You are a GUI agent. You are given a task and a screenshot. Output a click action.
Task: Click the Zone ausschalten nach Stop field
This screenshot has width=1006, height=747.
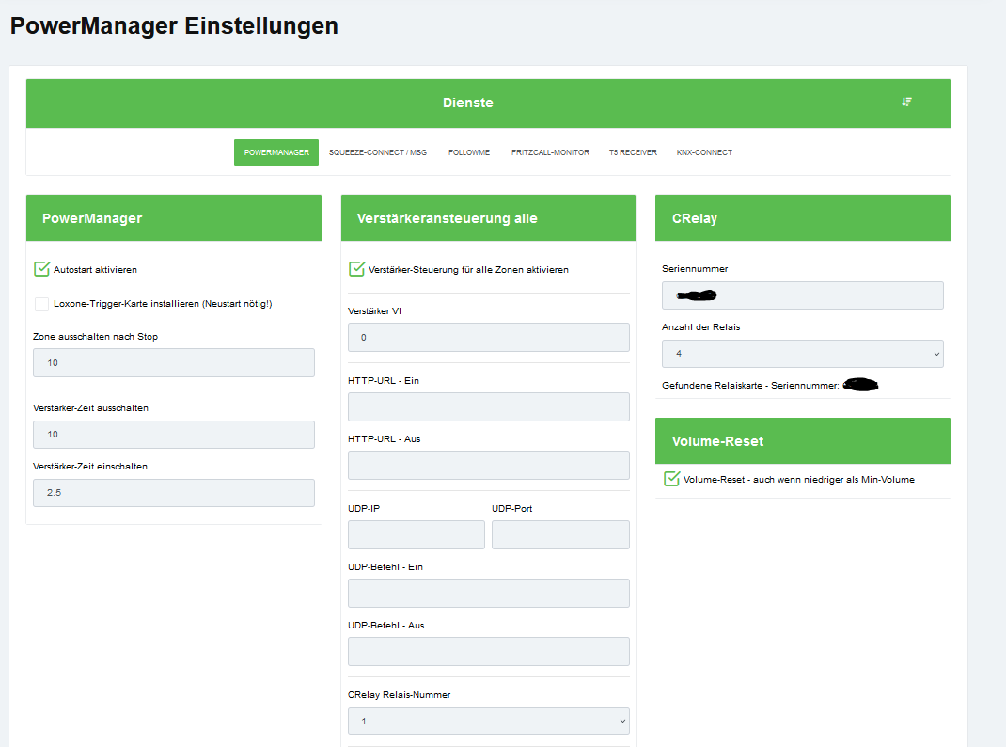[x=174, y=362]
